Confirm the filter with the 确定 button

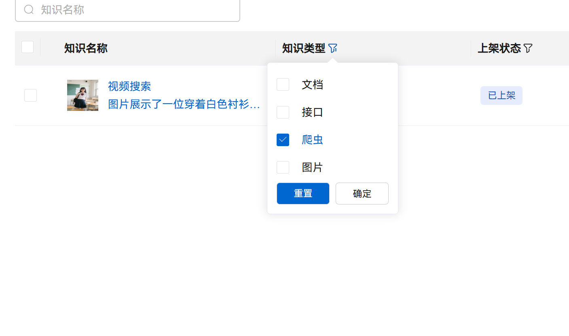coord(362,194)
